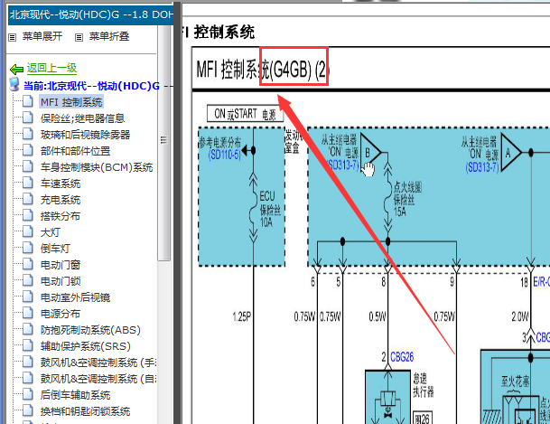Screen dimensions: 550x424
Task: Click the computer icon beside 当前:北京现代
Action: coord(14,85)
